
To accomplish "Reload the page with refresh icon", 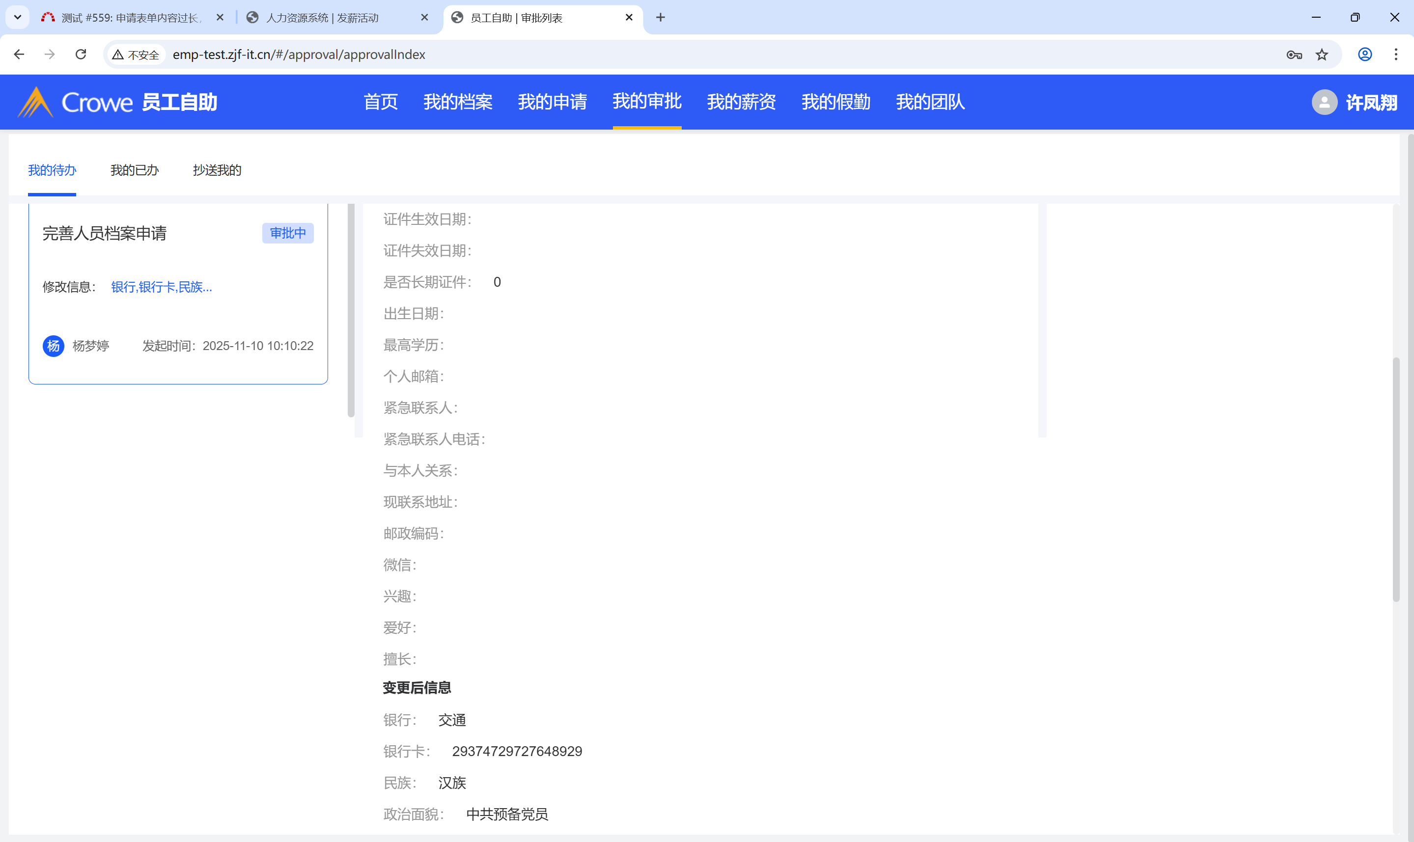I will (x=81, y=54).
